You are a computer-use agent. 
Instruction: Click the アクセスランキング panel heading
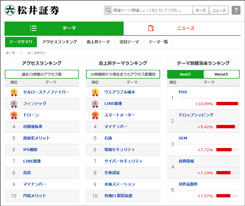pyautogui.click(x=42, y=63)
